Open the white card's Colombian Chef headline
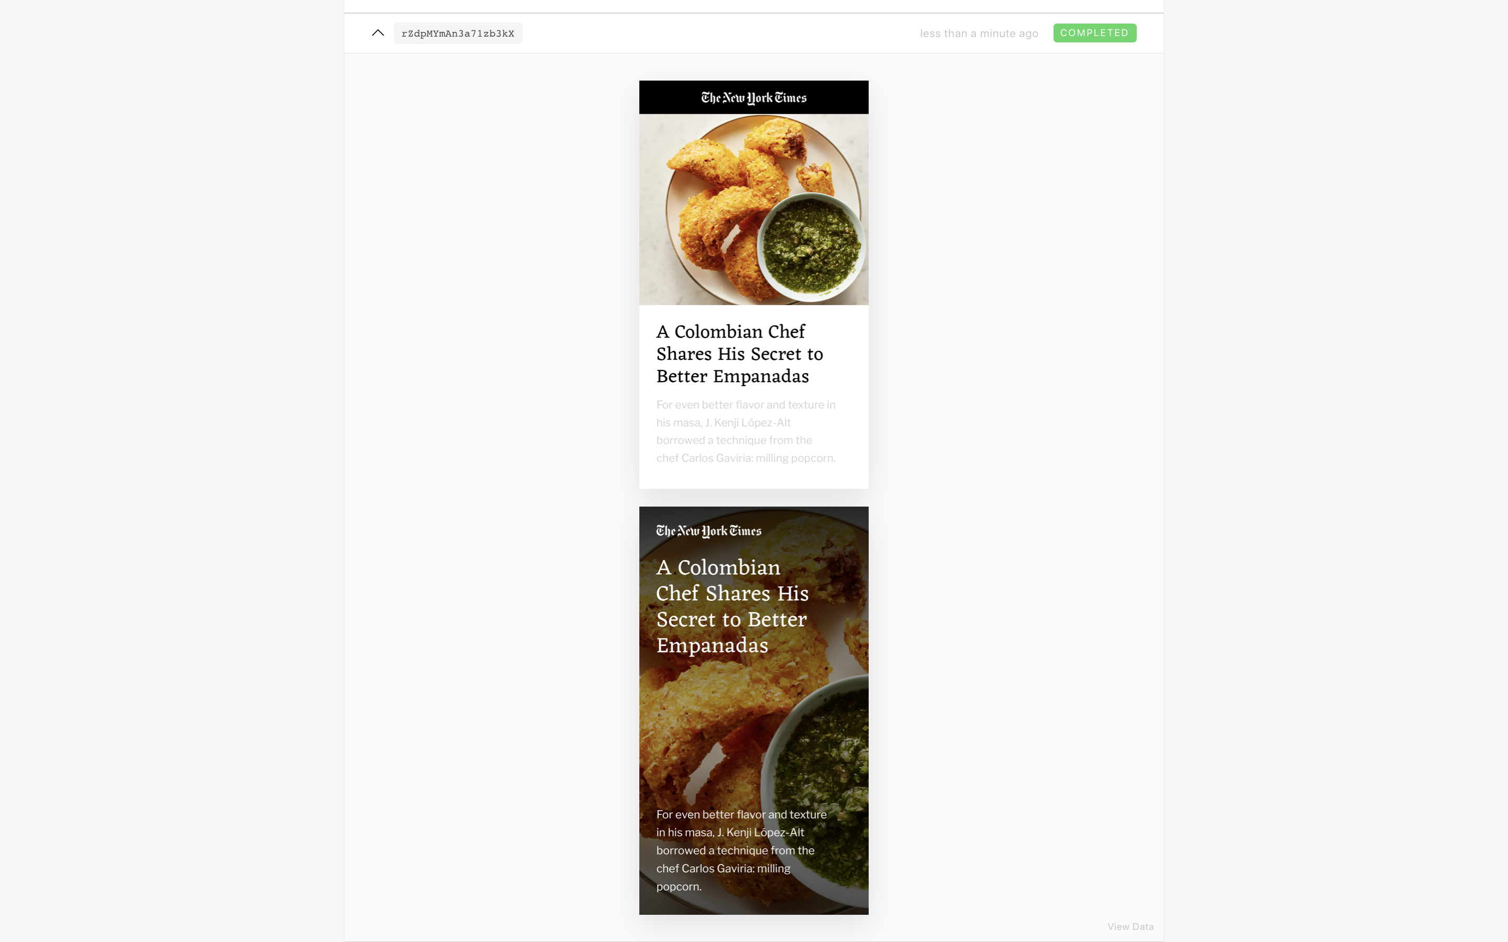The image size is (1508, 942). tap(739, 354)
